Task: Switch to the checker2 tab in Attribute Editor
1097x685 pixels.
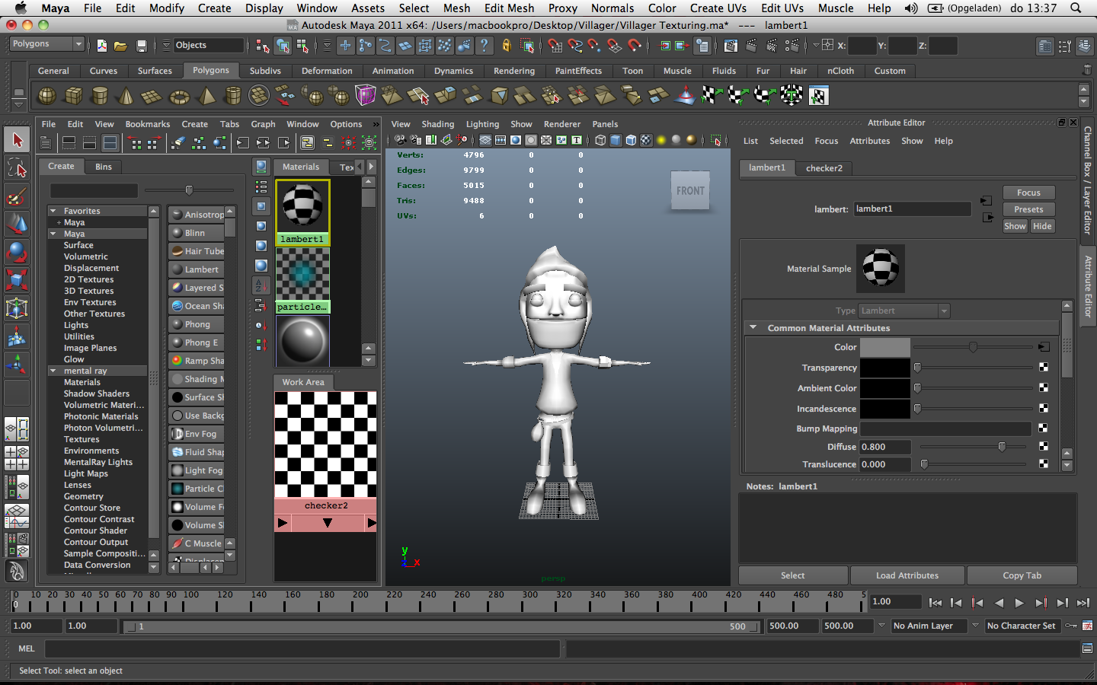Action: click(824, 168)
